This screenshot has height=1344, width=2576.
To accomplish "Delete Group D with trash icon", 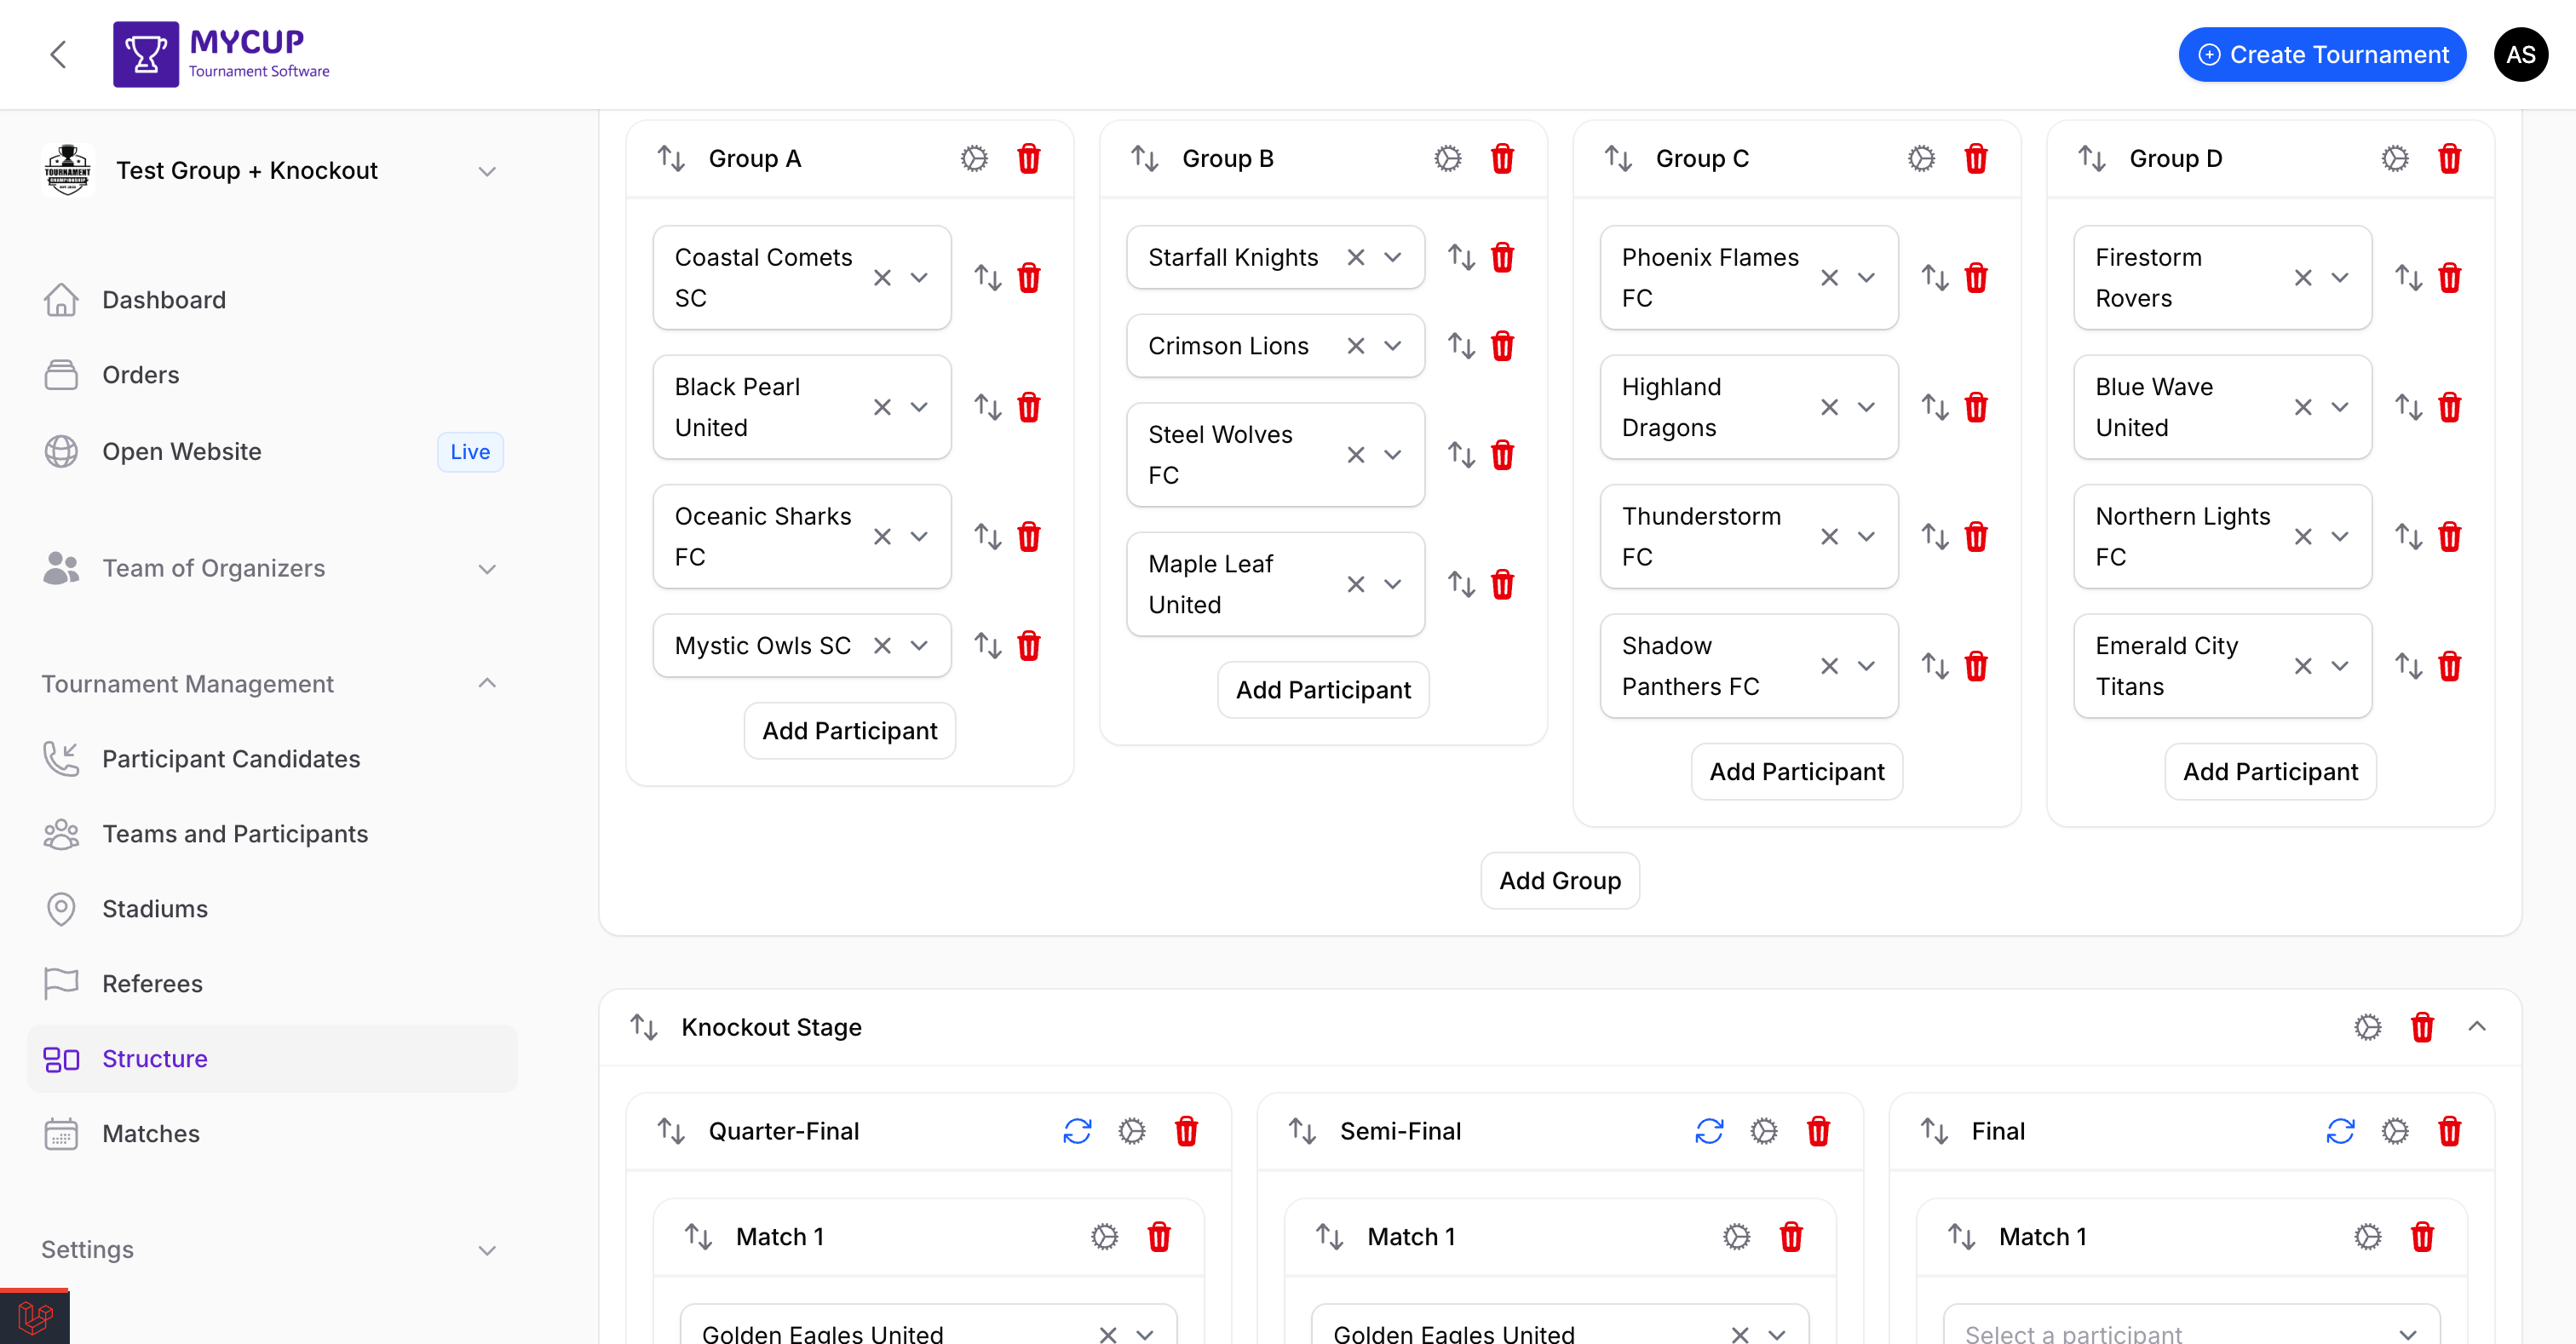I will (2449, 158).
